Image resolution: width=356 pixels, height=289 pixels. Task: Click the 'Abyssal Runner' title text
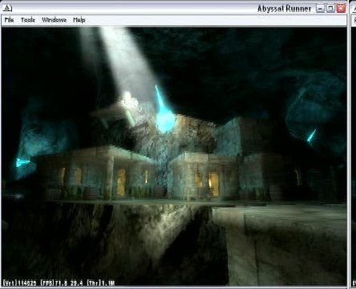(x=284, y=9)
